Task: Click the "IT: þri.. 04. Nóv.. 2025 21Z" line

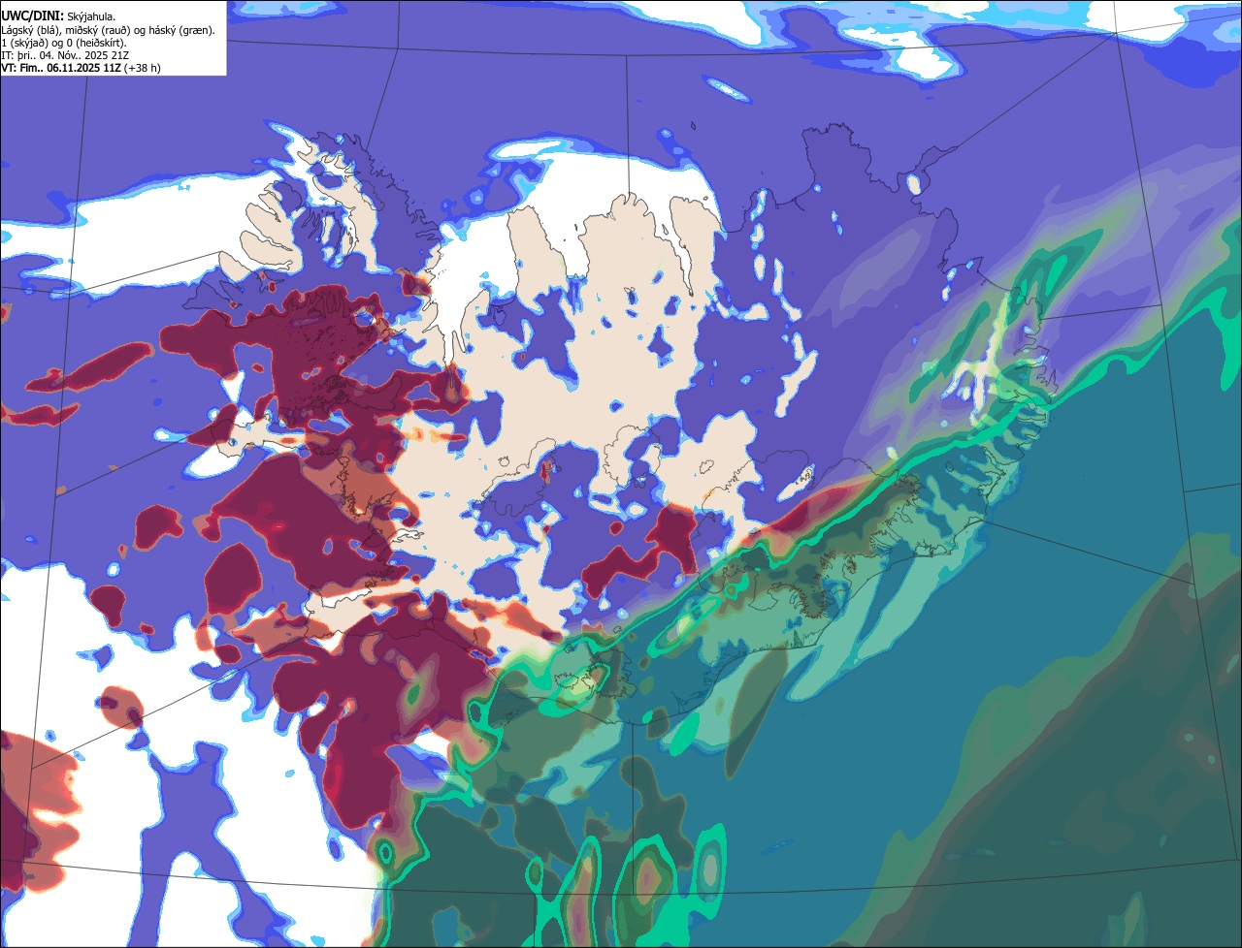Action: pyautogui.click(x=65, y=55)
